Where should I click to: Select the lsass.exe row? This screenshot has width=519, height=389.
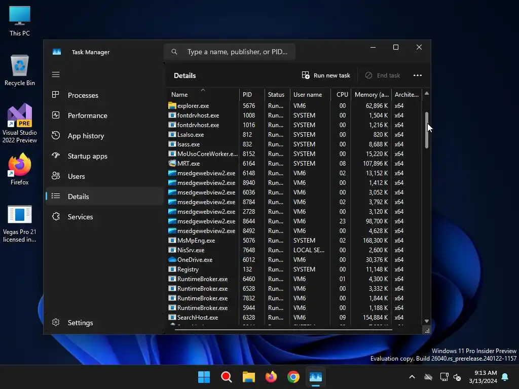pos(294,144)
